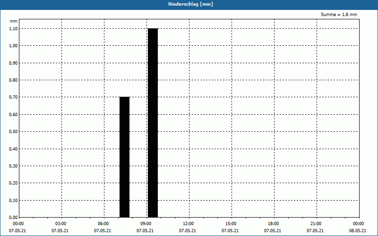This screenshot has width=378, height=236.
Task: Click the 0,10 y-axis value
Action: point(13,201)
